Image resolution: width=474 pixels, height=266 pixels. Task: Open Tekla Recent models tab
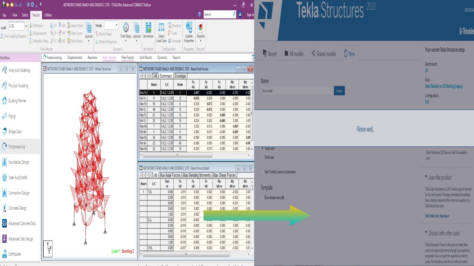270,54
